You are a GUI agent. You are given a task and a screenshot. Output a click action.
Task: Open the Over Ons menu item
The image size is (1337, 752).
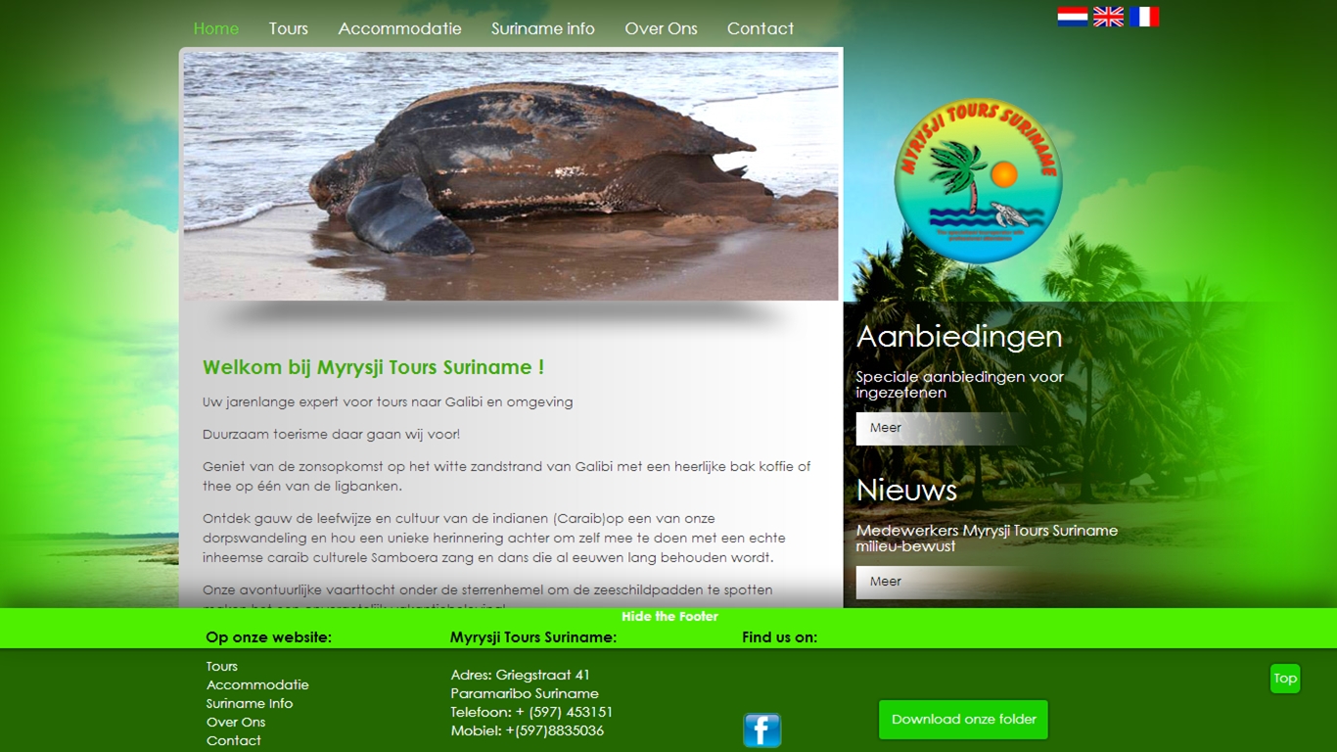tap(662, 28)
